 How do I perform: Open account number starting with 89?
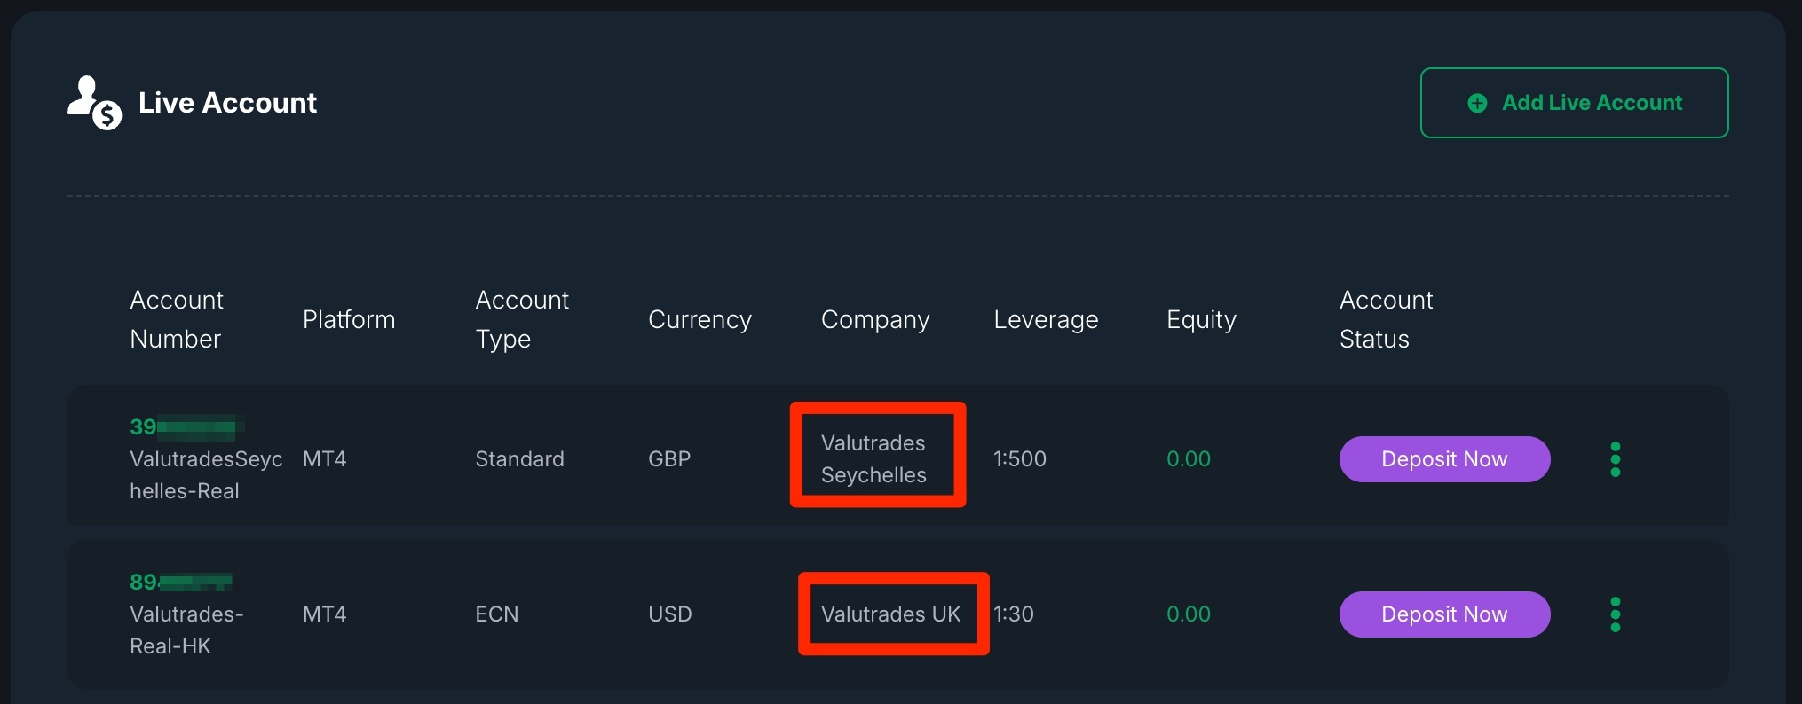click(x=181, y=583)
